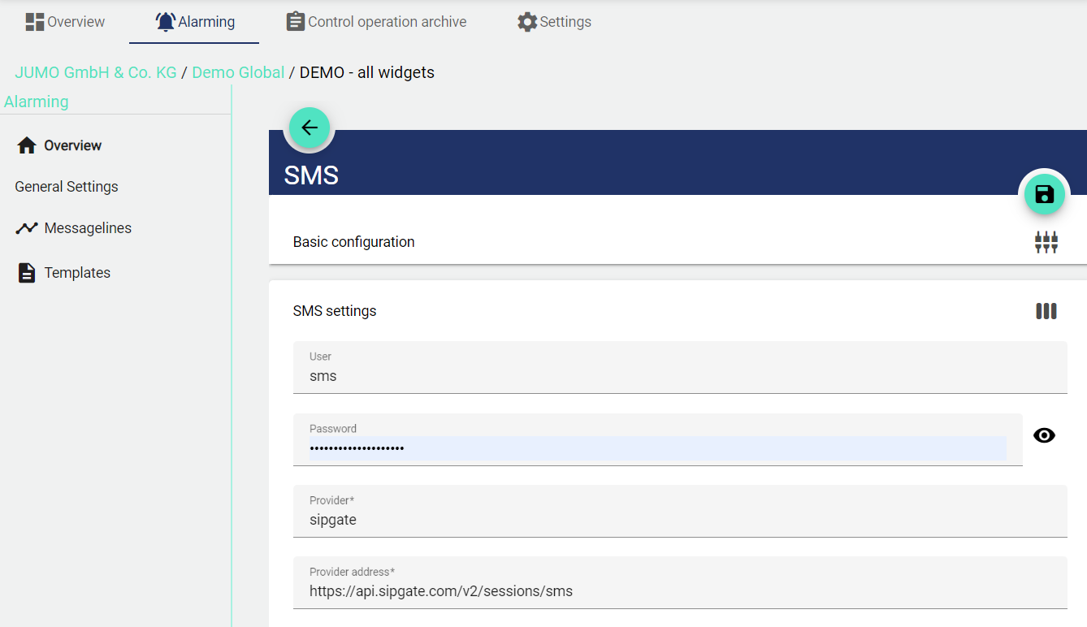Viewport: 1087px width, 627px height.
Task: Open Demo Global breadcrumb link
Action: pyautogui.click(x=238, y=72)
